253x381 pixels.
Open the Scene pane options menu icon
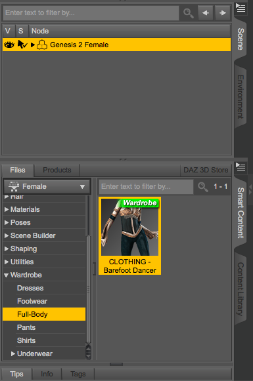(241, 8)
